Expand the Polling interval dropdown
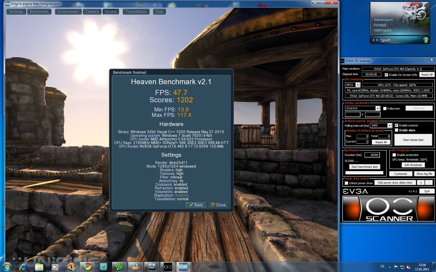 pos(389,125)
